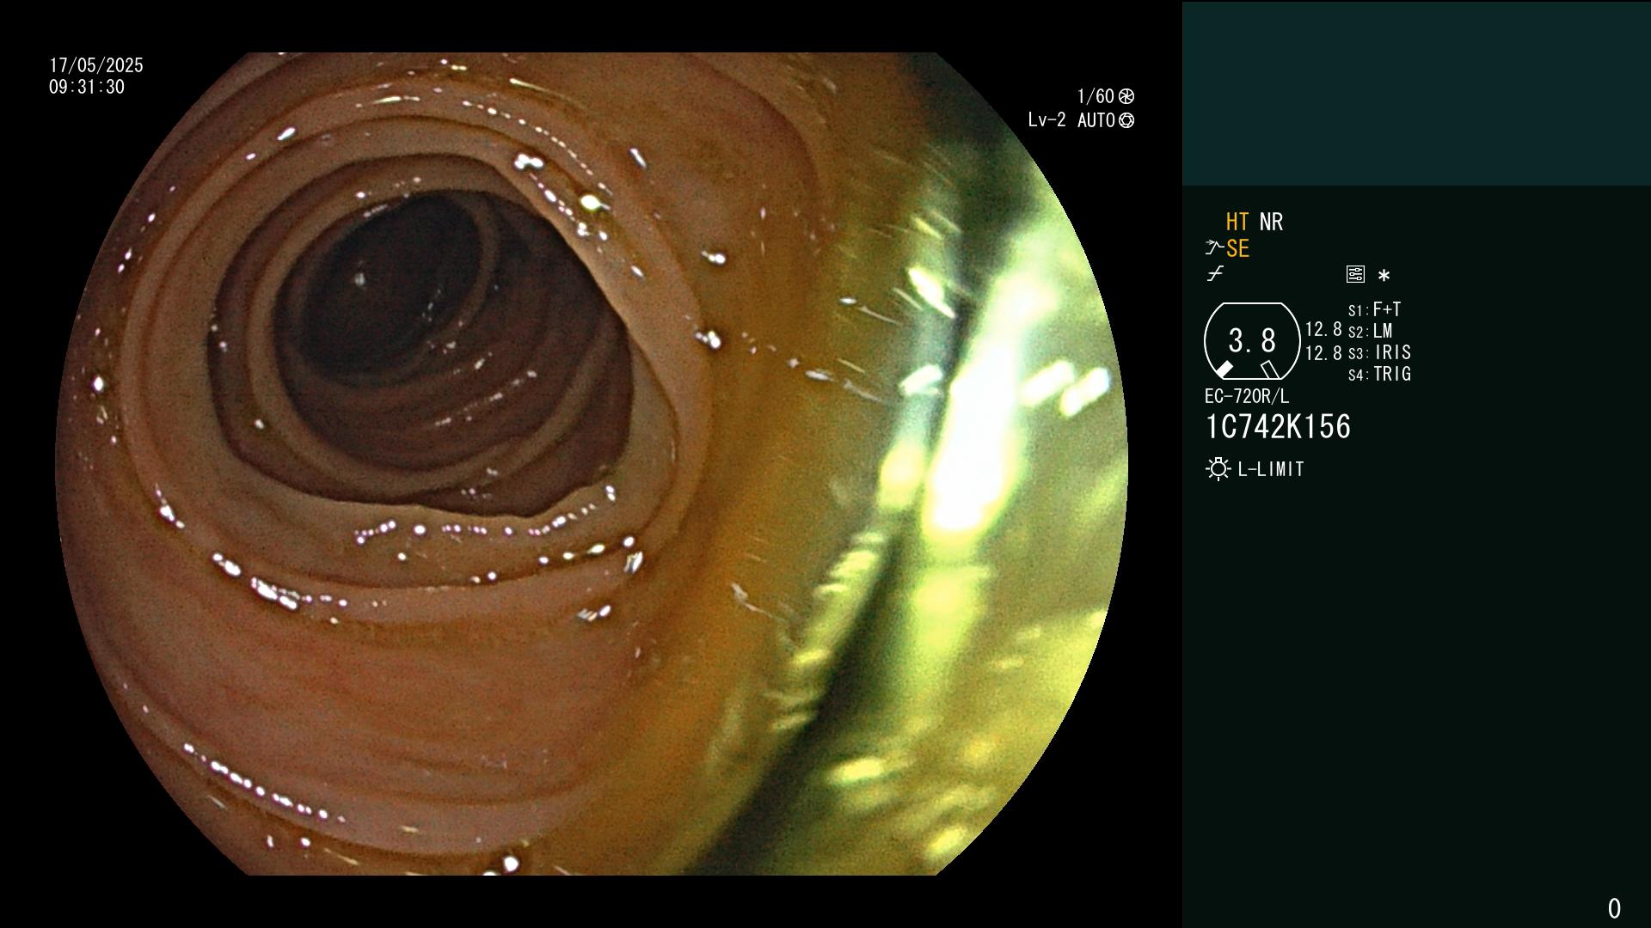
Task: Click the empty teal picture-in-picture panel
Action: pyautogui.click(x=1416, y=94)
